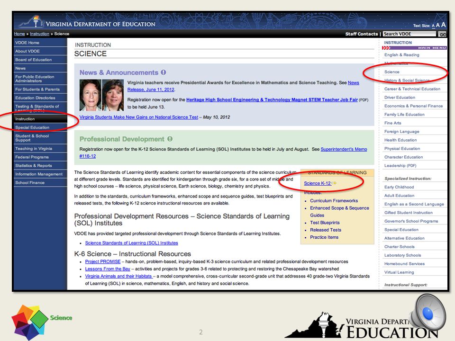
Task: Open For Students & Parents
Action: click(40, 90)
